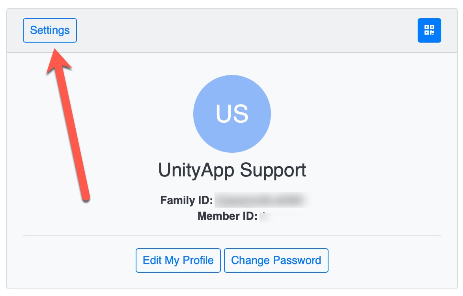Viewport: 463px width, 296px height.
Task: Click the Family ID label
Action: click(186, 200)
